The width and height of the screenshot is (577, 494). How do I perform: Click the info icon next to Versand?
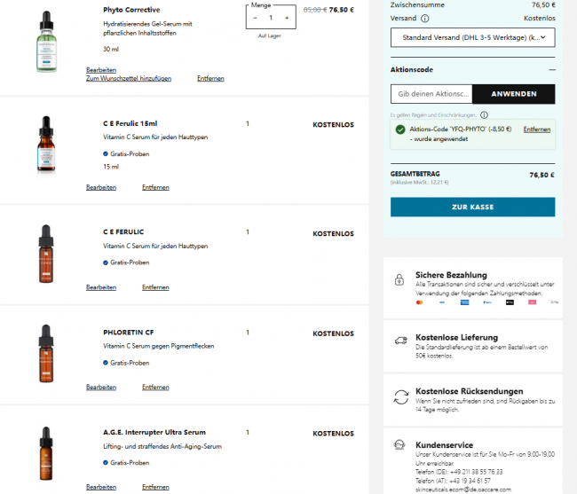[x=425, y=18]
